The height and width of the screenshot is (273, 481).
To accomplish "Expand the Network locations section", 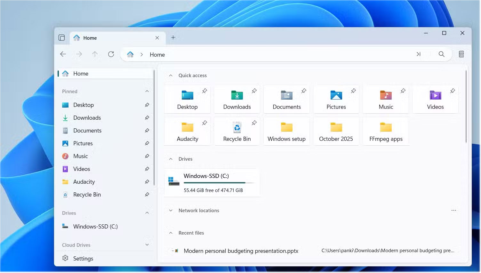I will coord(170,210).
